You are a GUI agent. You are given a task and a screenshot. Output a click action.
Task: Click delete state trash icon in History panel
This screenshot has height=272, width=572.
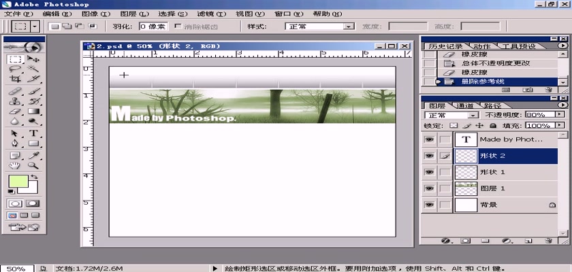[x=549, y=89]
